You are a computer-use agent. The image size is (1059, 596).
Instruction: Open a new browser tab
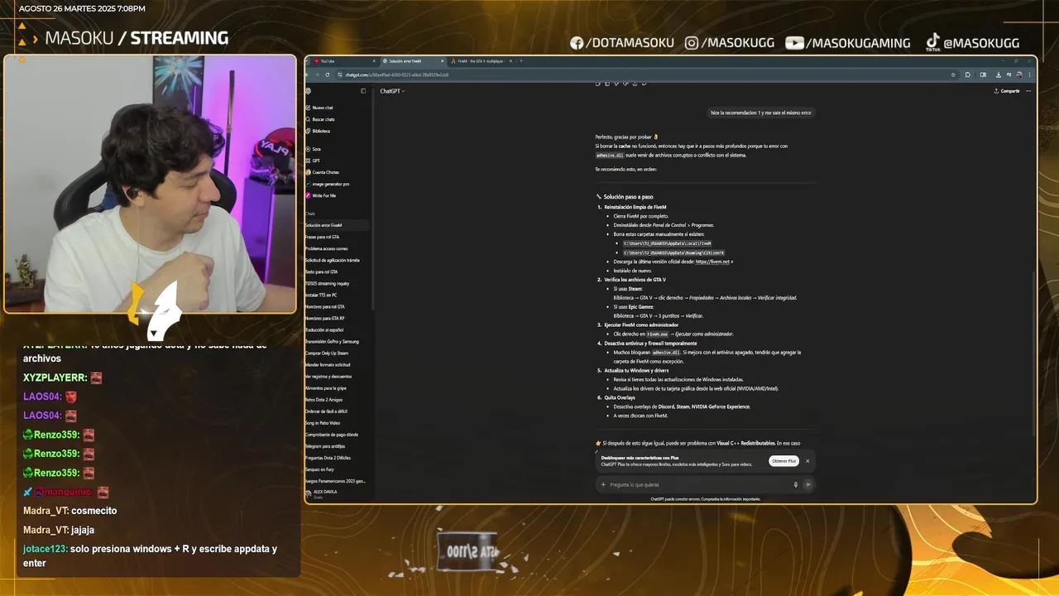521,61
